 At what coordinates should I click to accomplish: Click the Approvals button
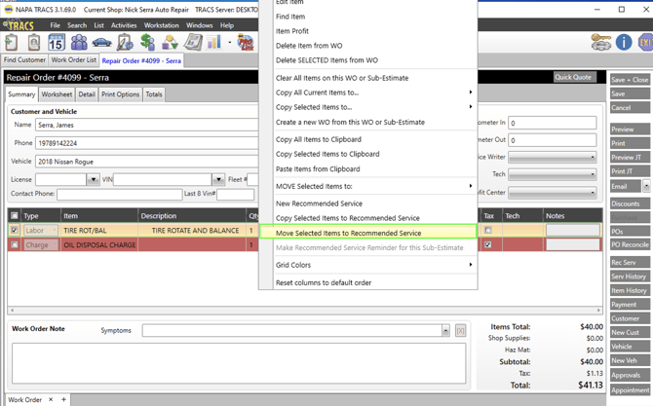pyautogui.click(x=630, y=375)
